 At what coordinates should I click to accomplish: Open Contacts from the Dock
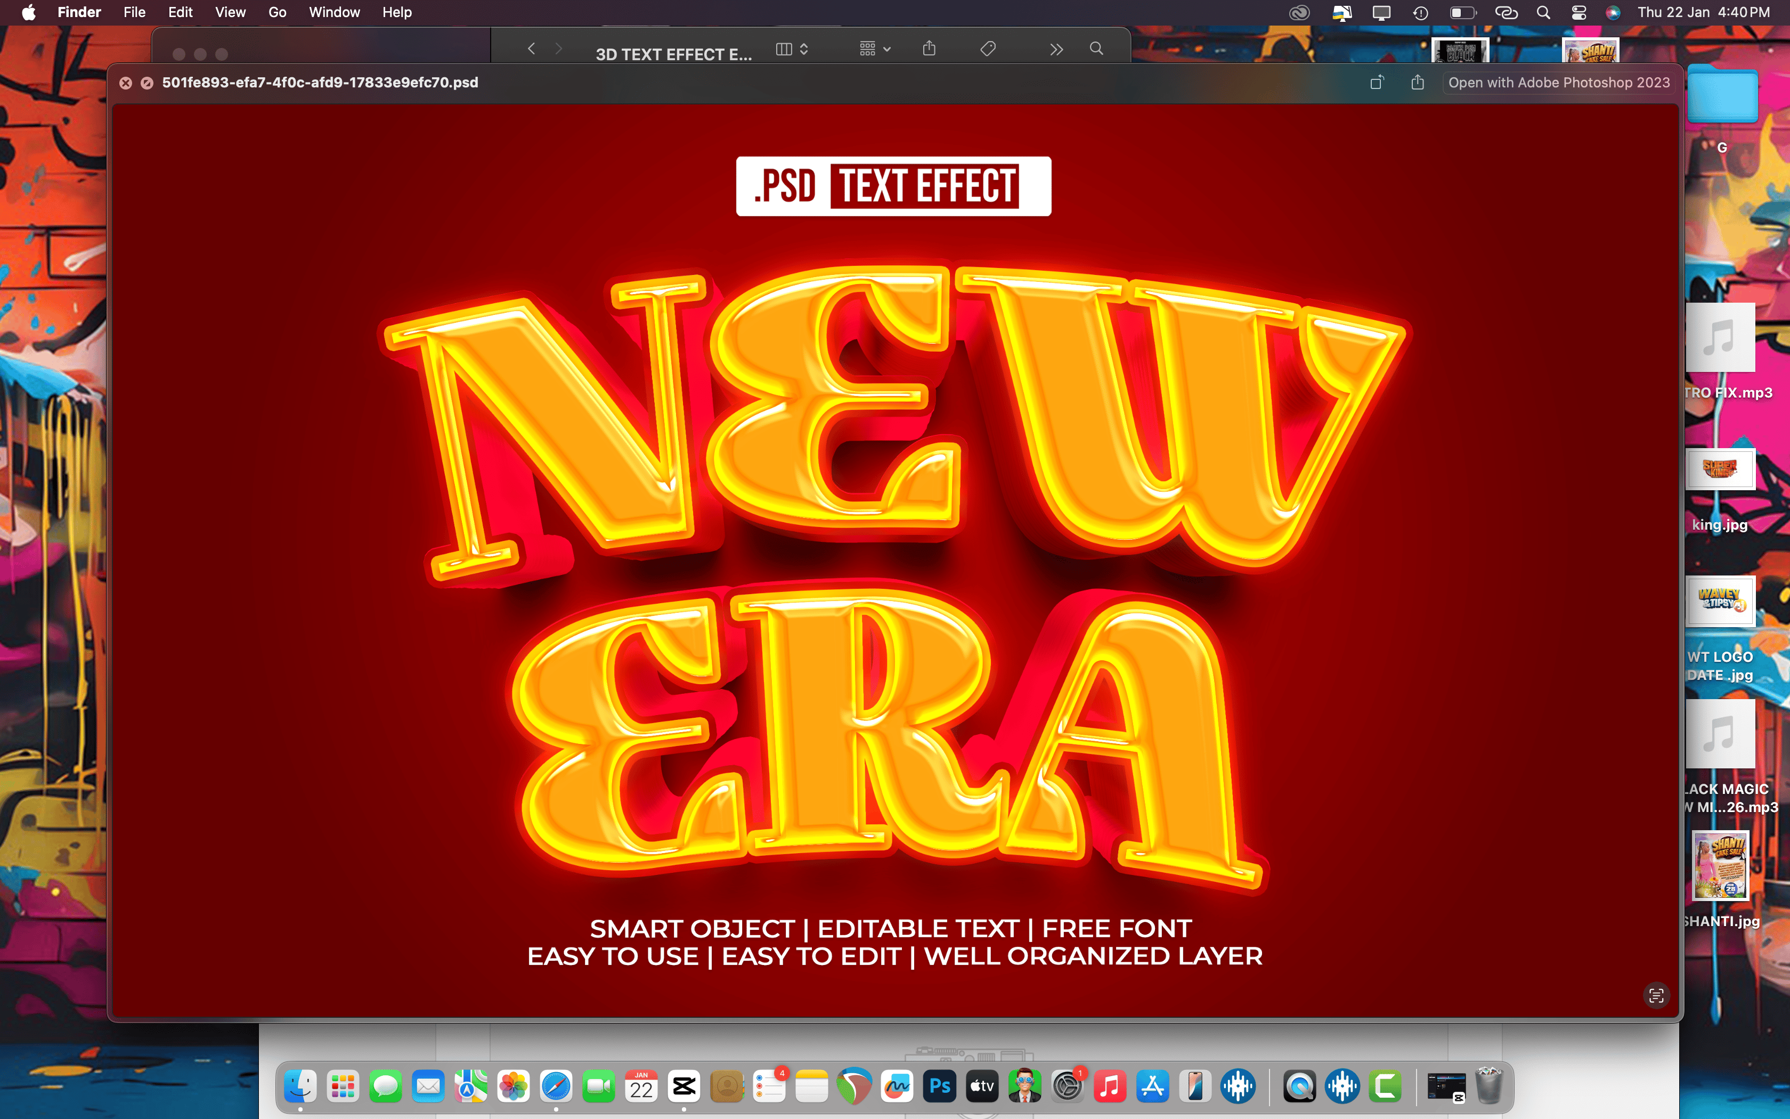726,1086
